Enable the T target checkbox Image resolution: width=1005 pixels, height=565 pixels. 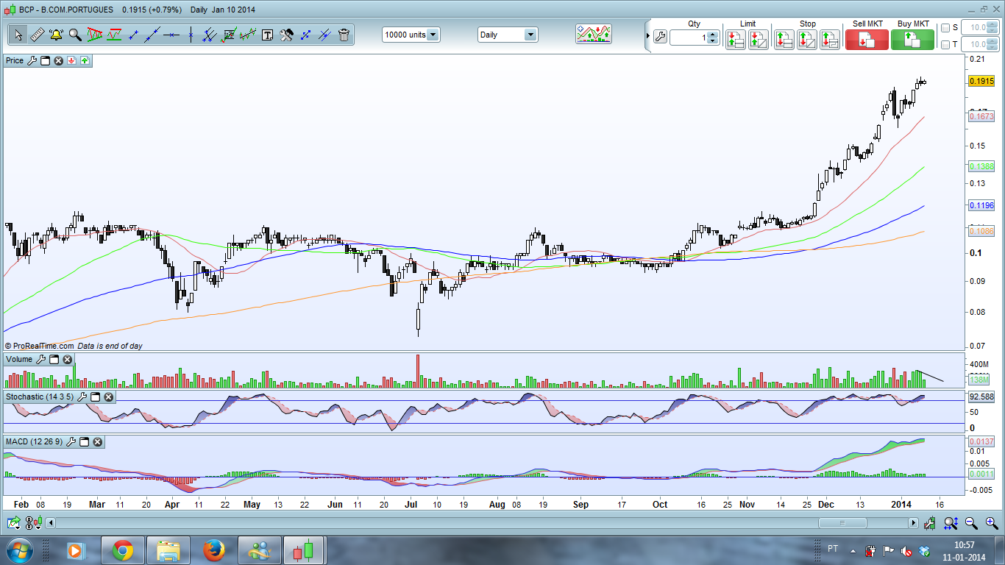[x=945, y=45]
